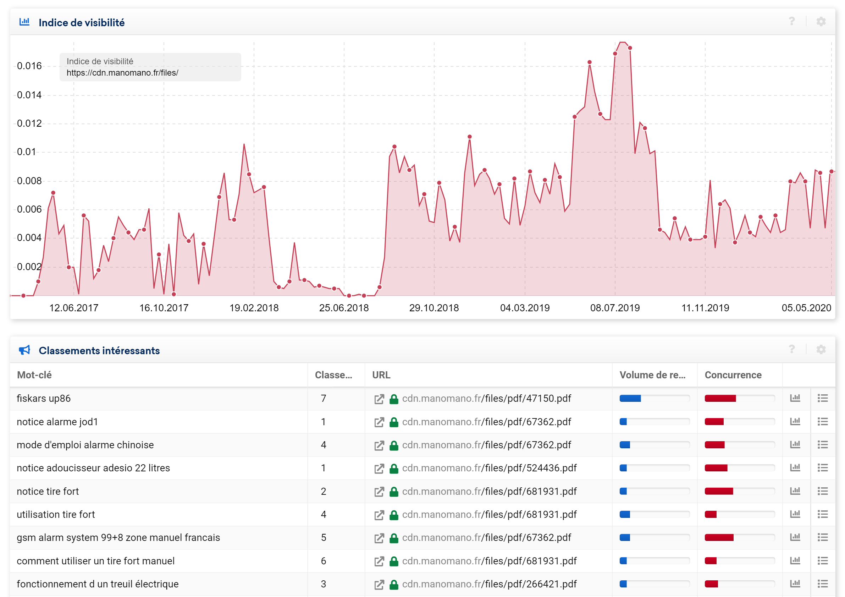Show ranking history chart for fiskars up86

(795, 398)
